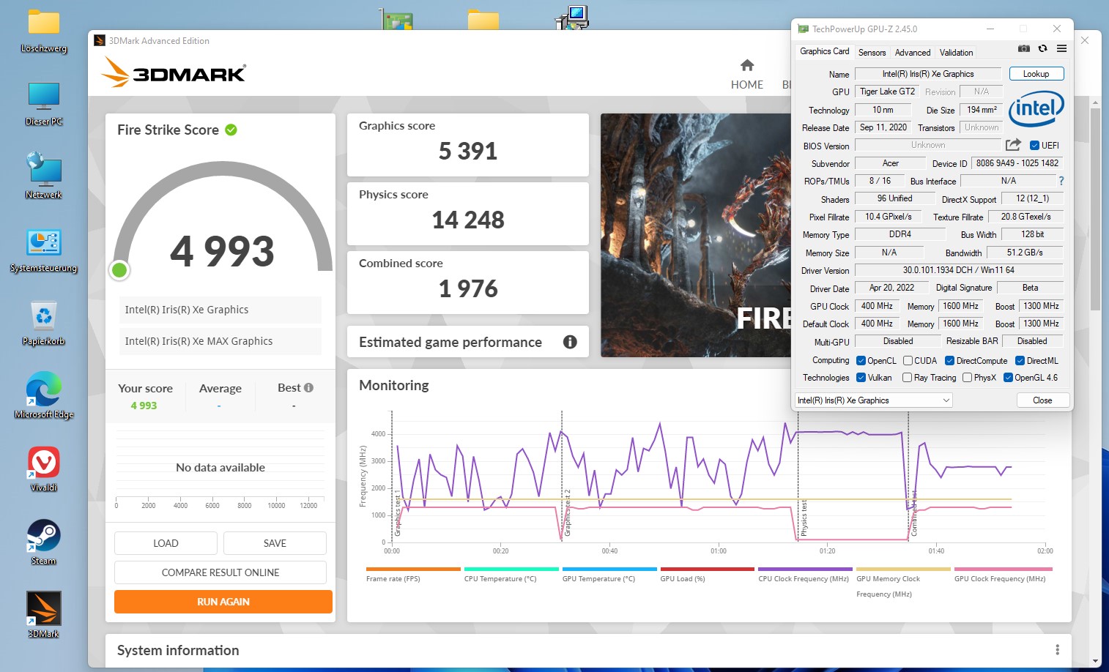This screenshot has height=672, width=1109.
Task: Click the Combined score value 1 976
Action: pos(468,288)
